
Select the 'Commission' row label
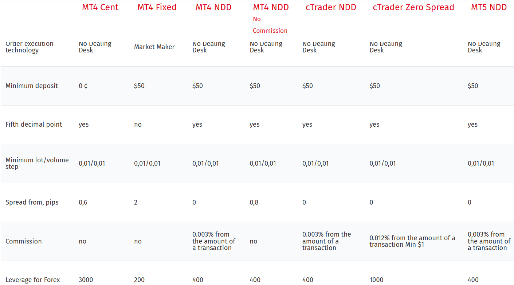(24, 241)
